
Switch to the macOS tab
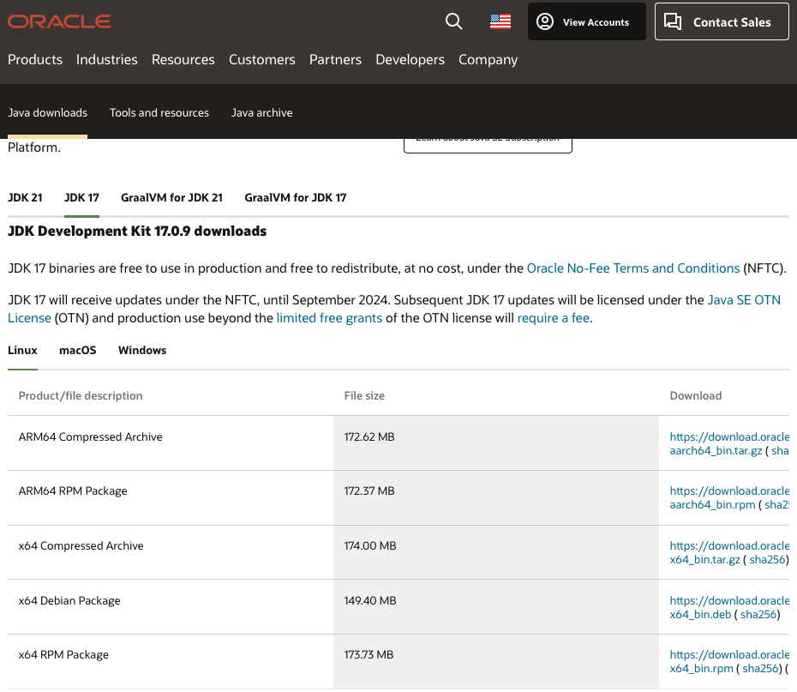[x=78, y=350]
